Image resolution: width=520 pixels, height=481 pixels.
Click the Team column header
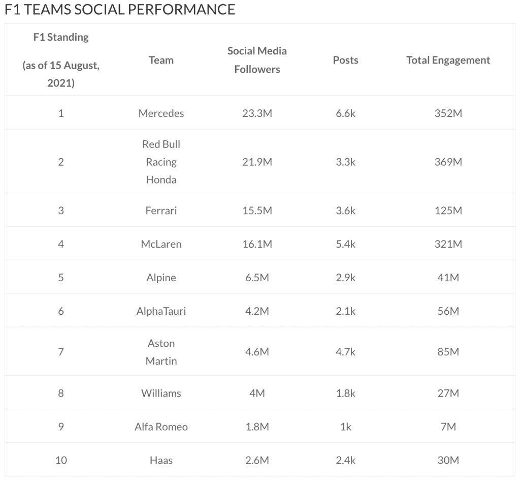pyautogui.click(x=161, y=60)
